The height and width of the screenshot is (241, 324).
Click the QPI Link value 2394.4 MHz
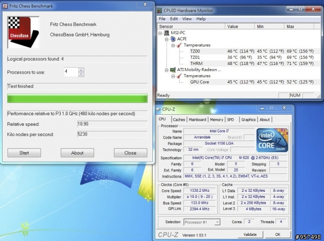[x=199, y=209]
